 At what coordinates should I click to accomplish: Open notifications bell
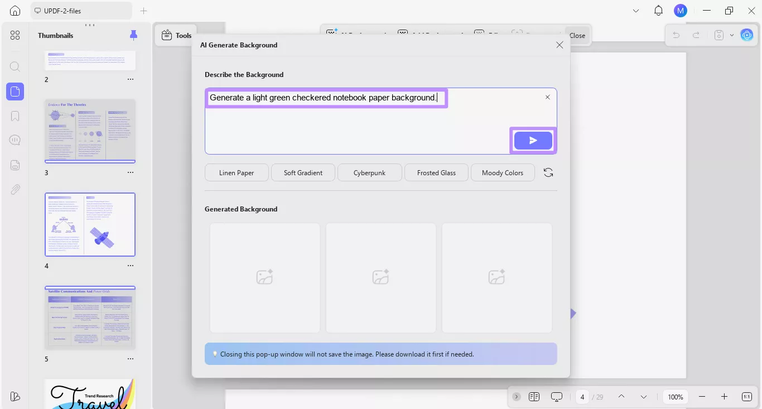(658, 11)
